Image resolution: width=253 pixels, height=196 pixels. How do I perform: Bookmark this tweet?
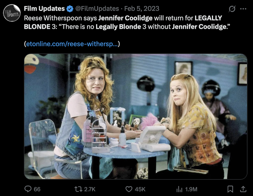230,189
